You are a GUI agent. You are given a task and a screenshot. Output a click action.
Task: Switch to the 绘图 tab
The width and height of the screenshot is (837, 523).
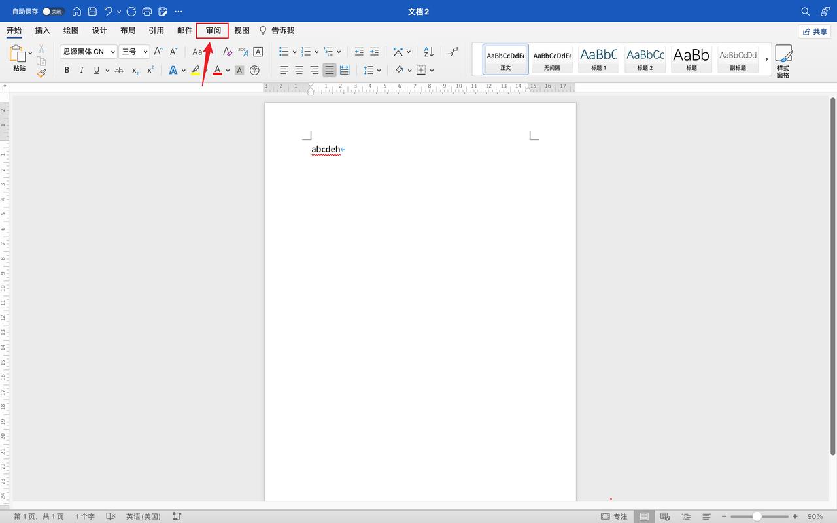[x=71, y=31]
